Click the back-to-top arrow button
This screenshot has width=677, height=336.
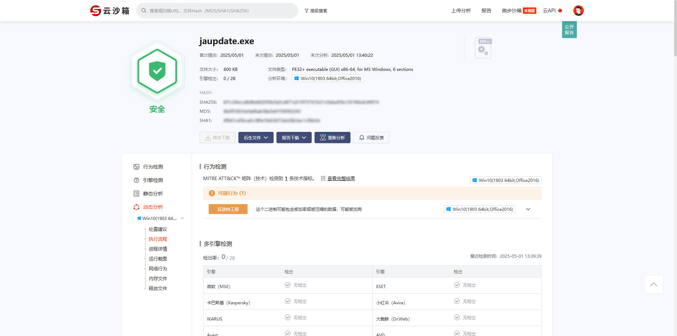[x=654, y=285]
